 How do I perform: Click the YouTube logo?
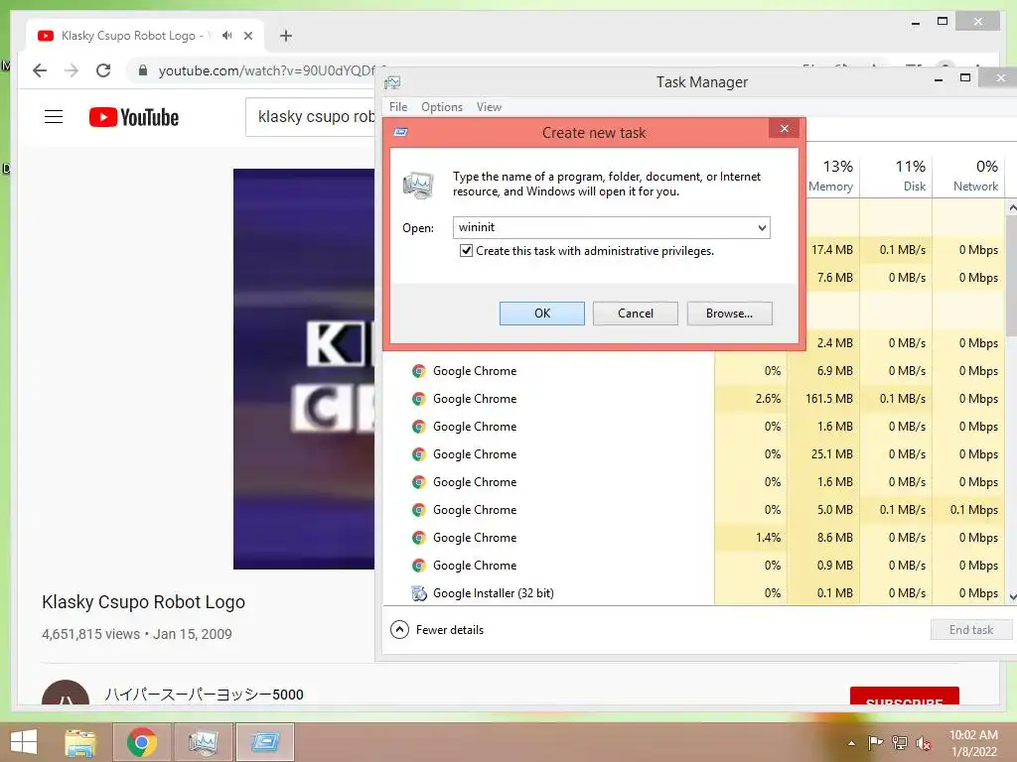(x=134, y=117)
